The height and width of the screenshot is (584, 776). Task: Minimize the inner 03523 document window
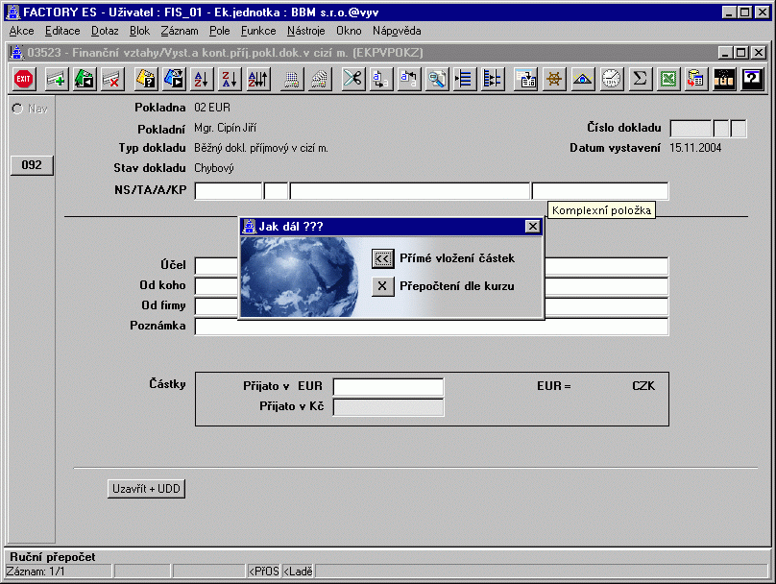[725, 53]
